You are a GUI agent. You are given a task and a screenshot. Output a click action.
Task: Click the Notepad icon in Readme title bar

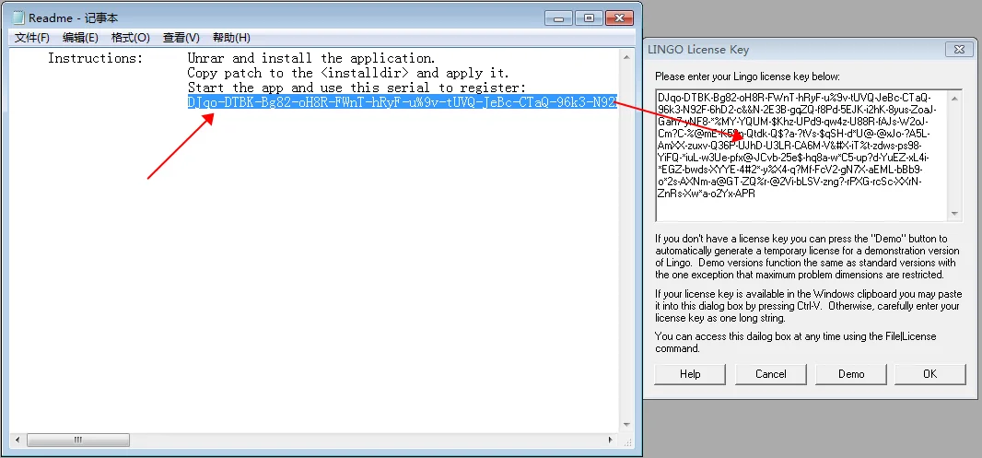point(18,18)
